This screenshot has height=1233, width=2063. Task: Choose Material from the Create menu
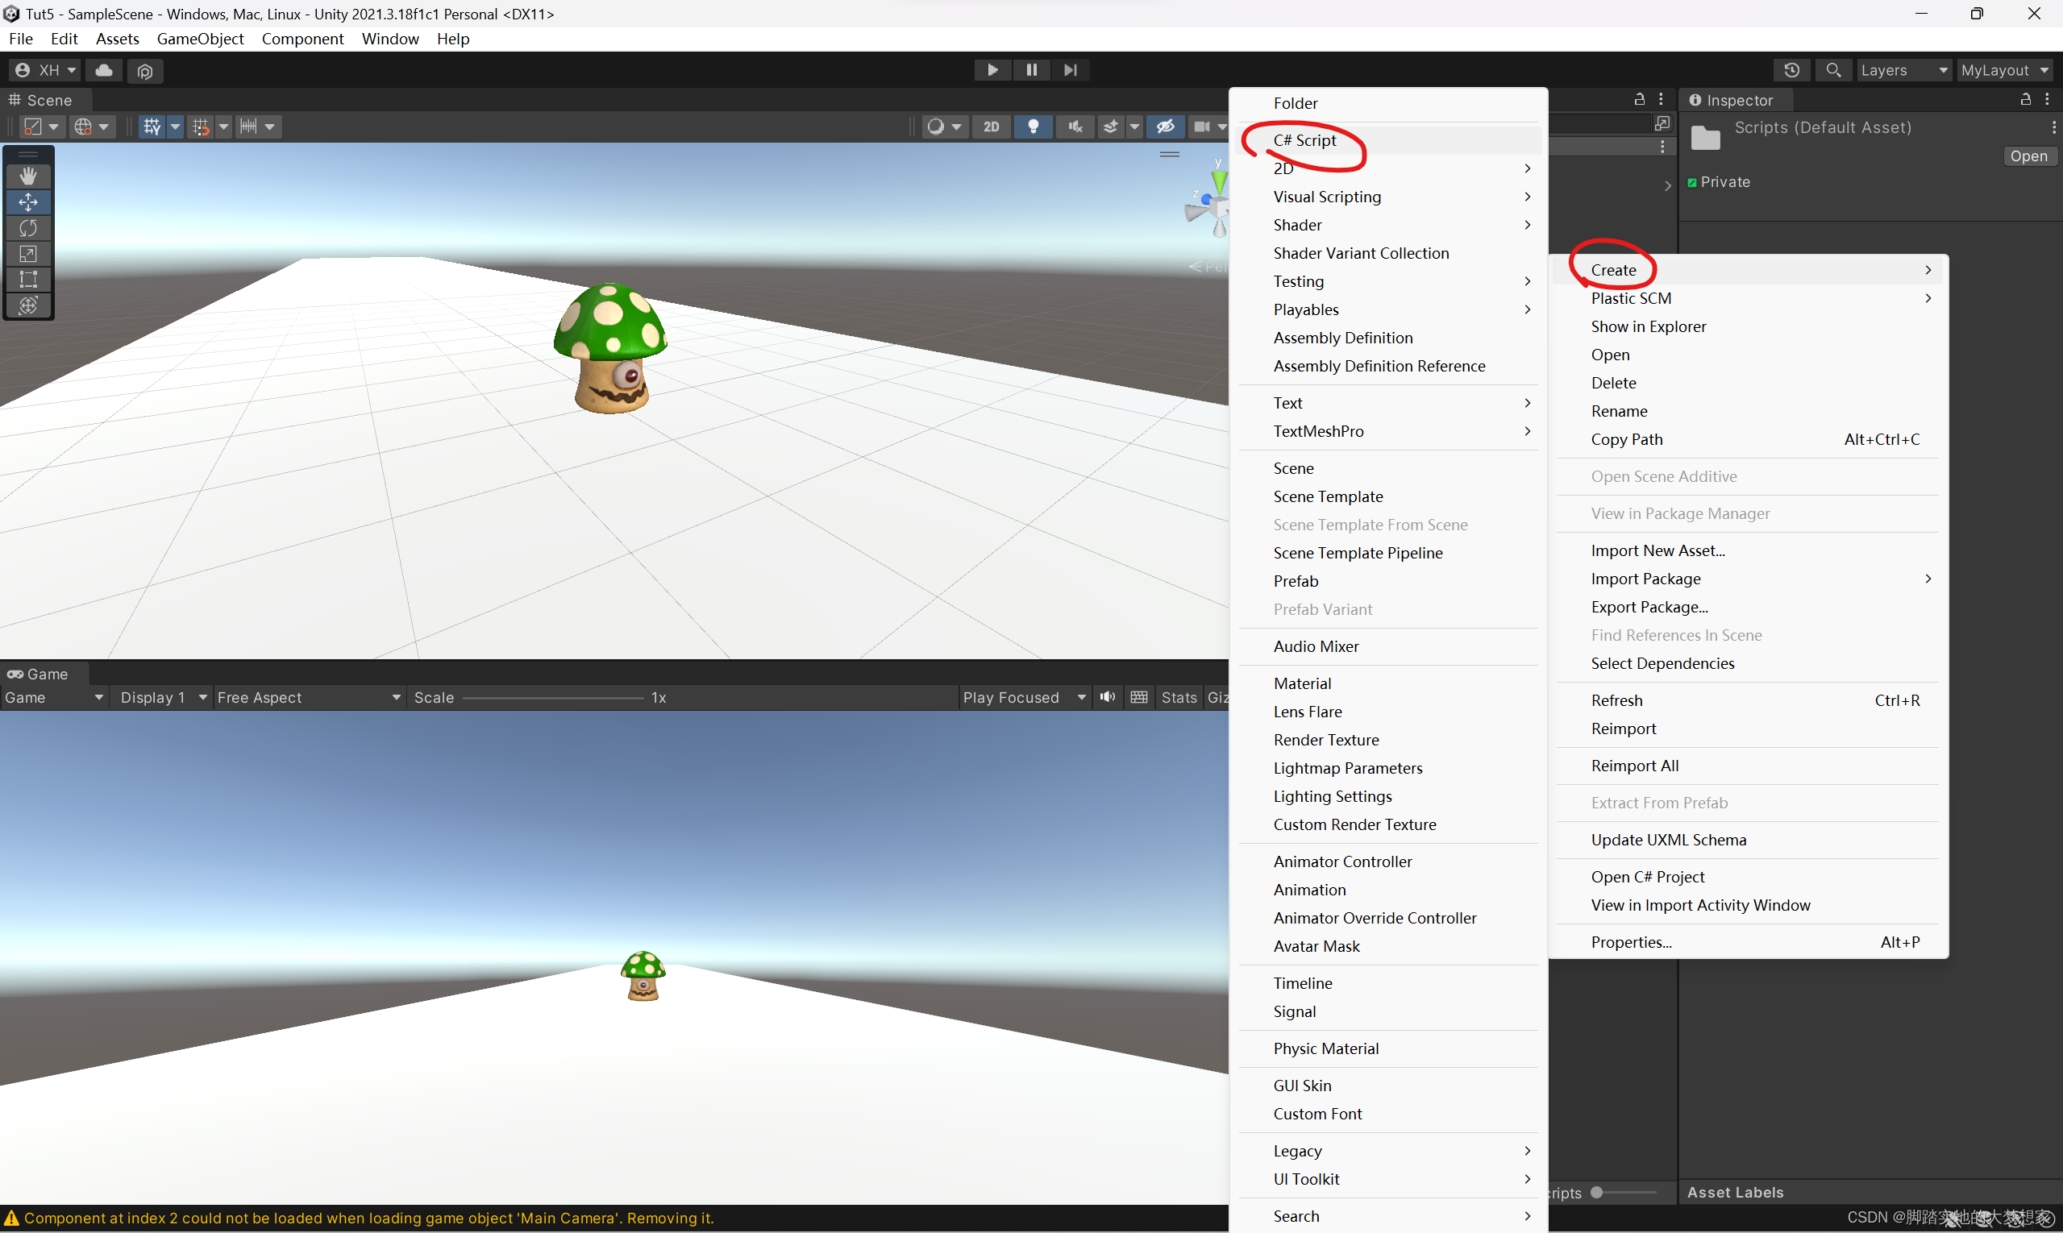click(1390, 683)
